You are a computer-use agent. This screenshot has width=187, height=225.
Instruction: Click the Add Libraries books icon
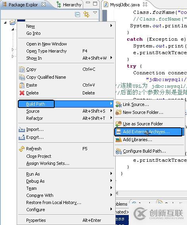118,140
